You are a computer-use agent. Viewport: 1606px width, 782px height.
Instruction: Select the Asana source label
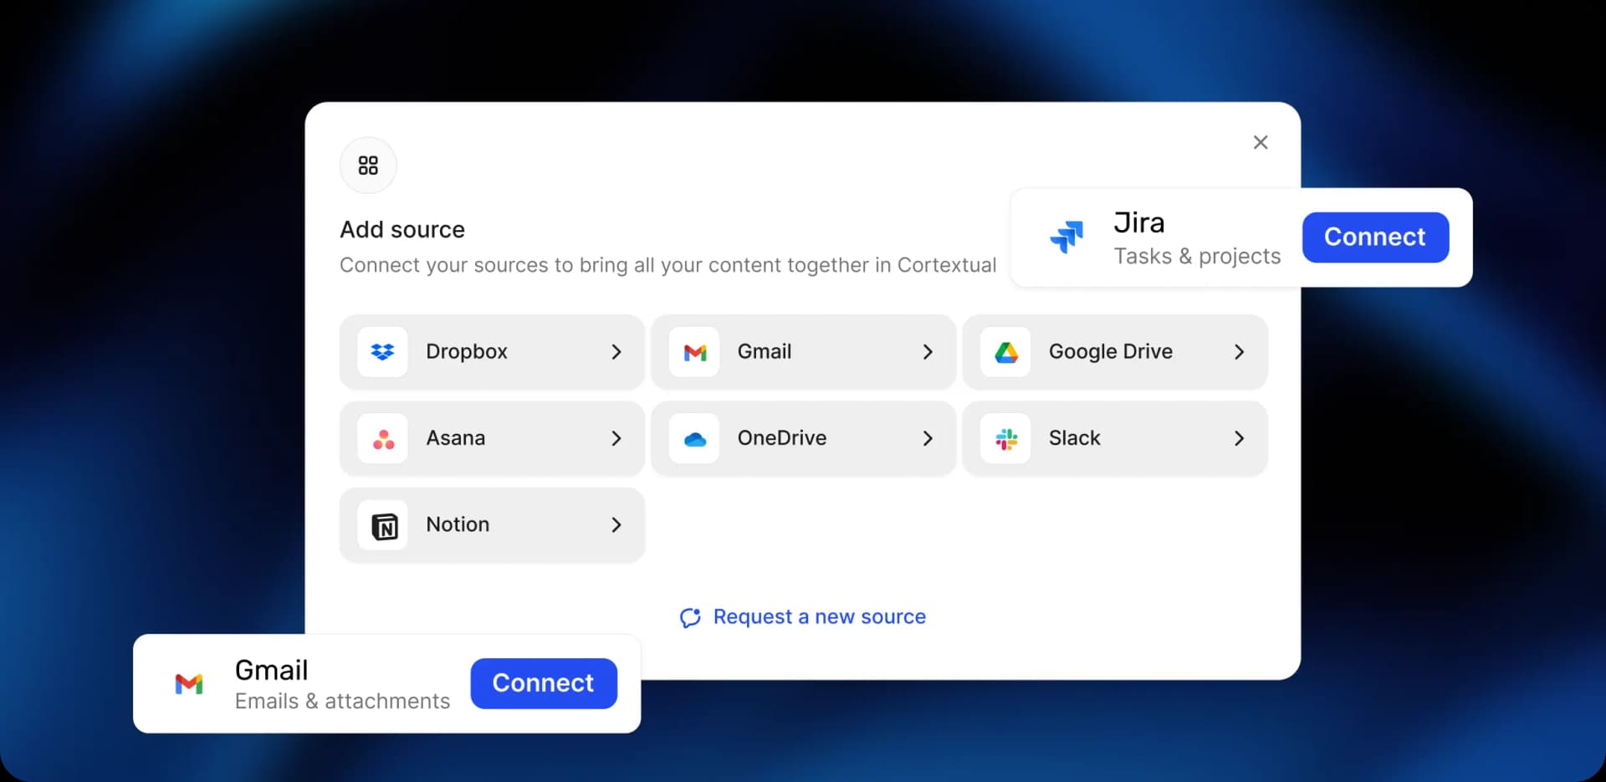(456, 437)
